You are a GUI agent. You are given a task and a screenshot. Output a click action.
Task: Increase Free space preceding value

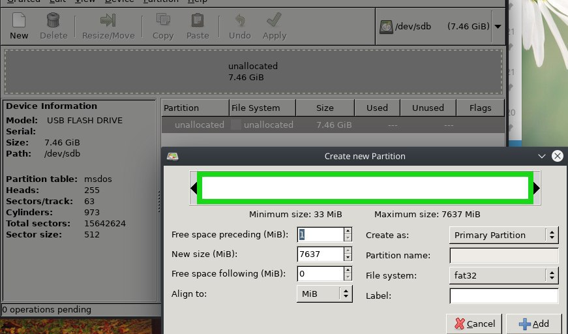coord(348,231)
